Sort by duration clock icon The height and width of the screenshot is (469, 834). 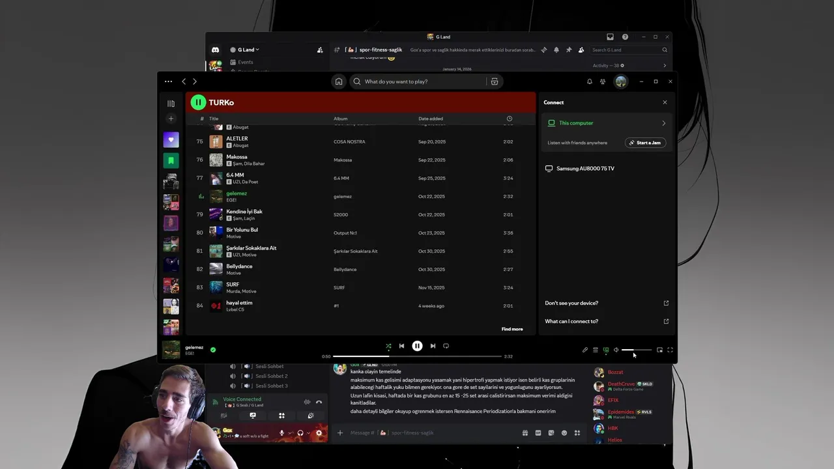pyautogui.click(x=510, y=119)
